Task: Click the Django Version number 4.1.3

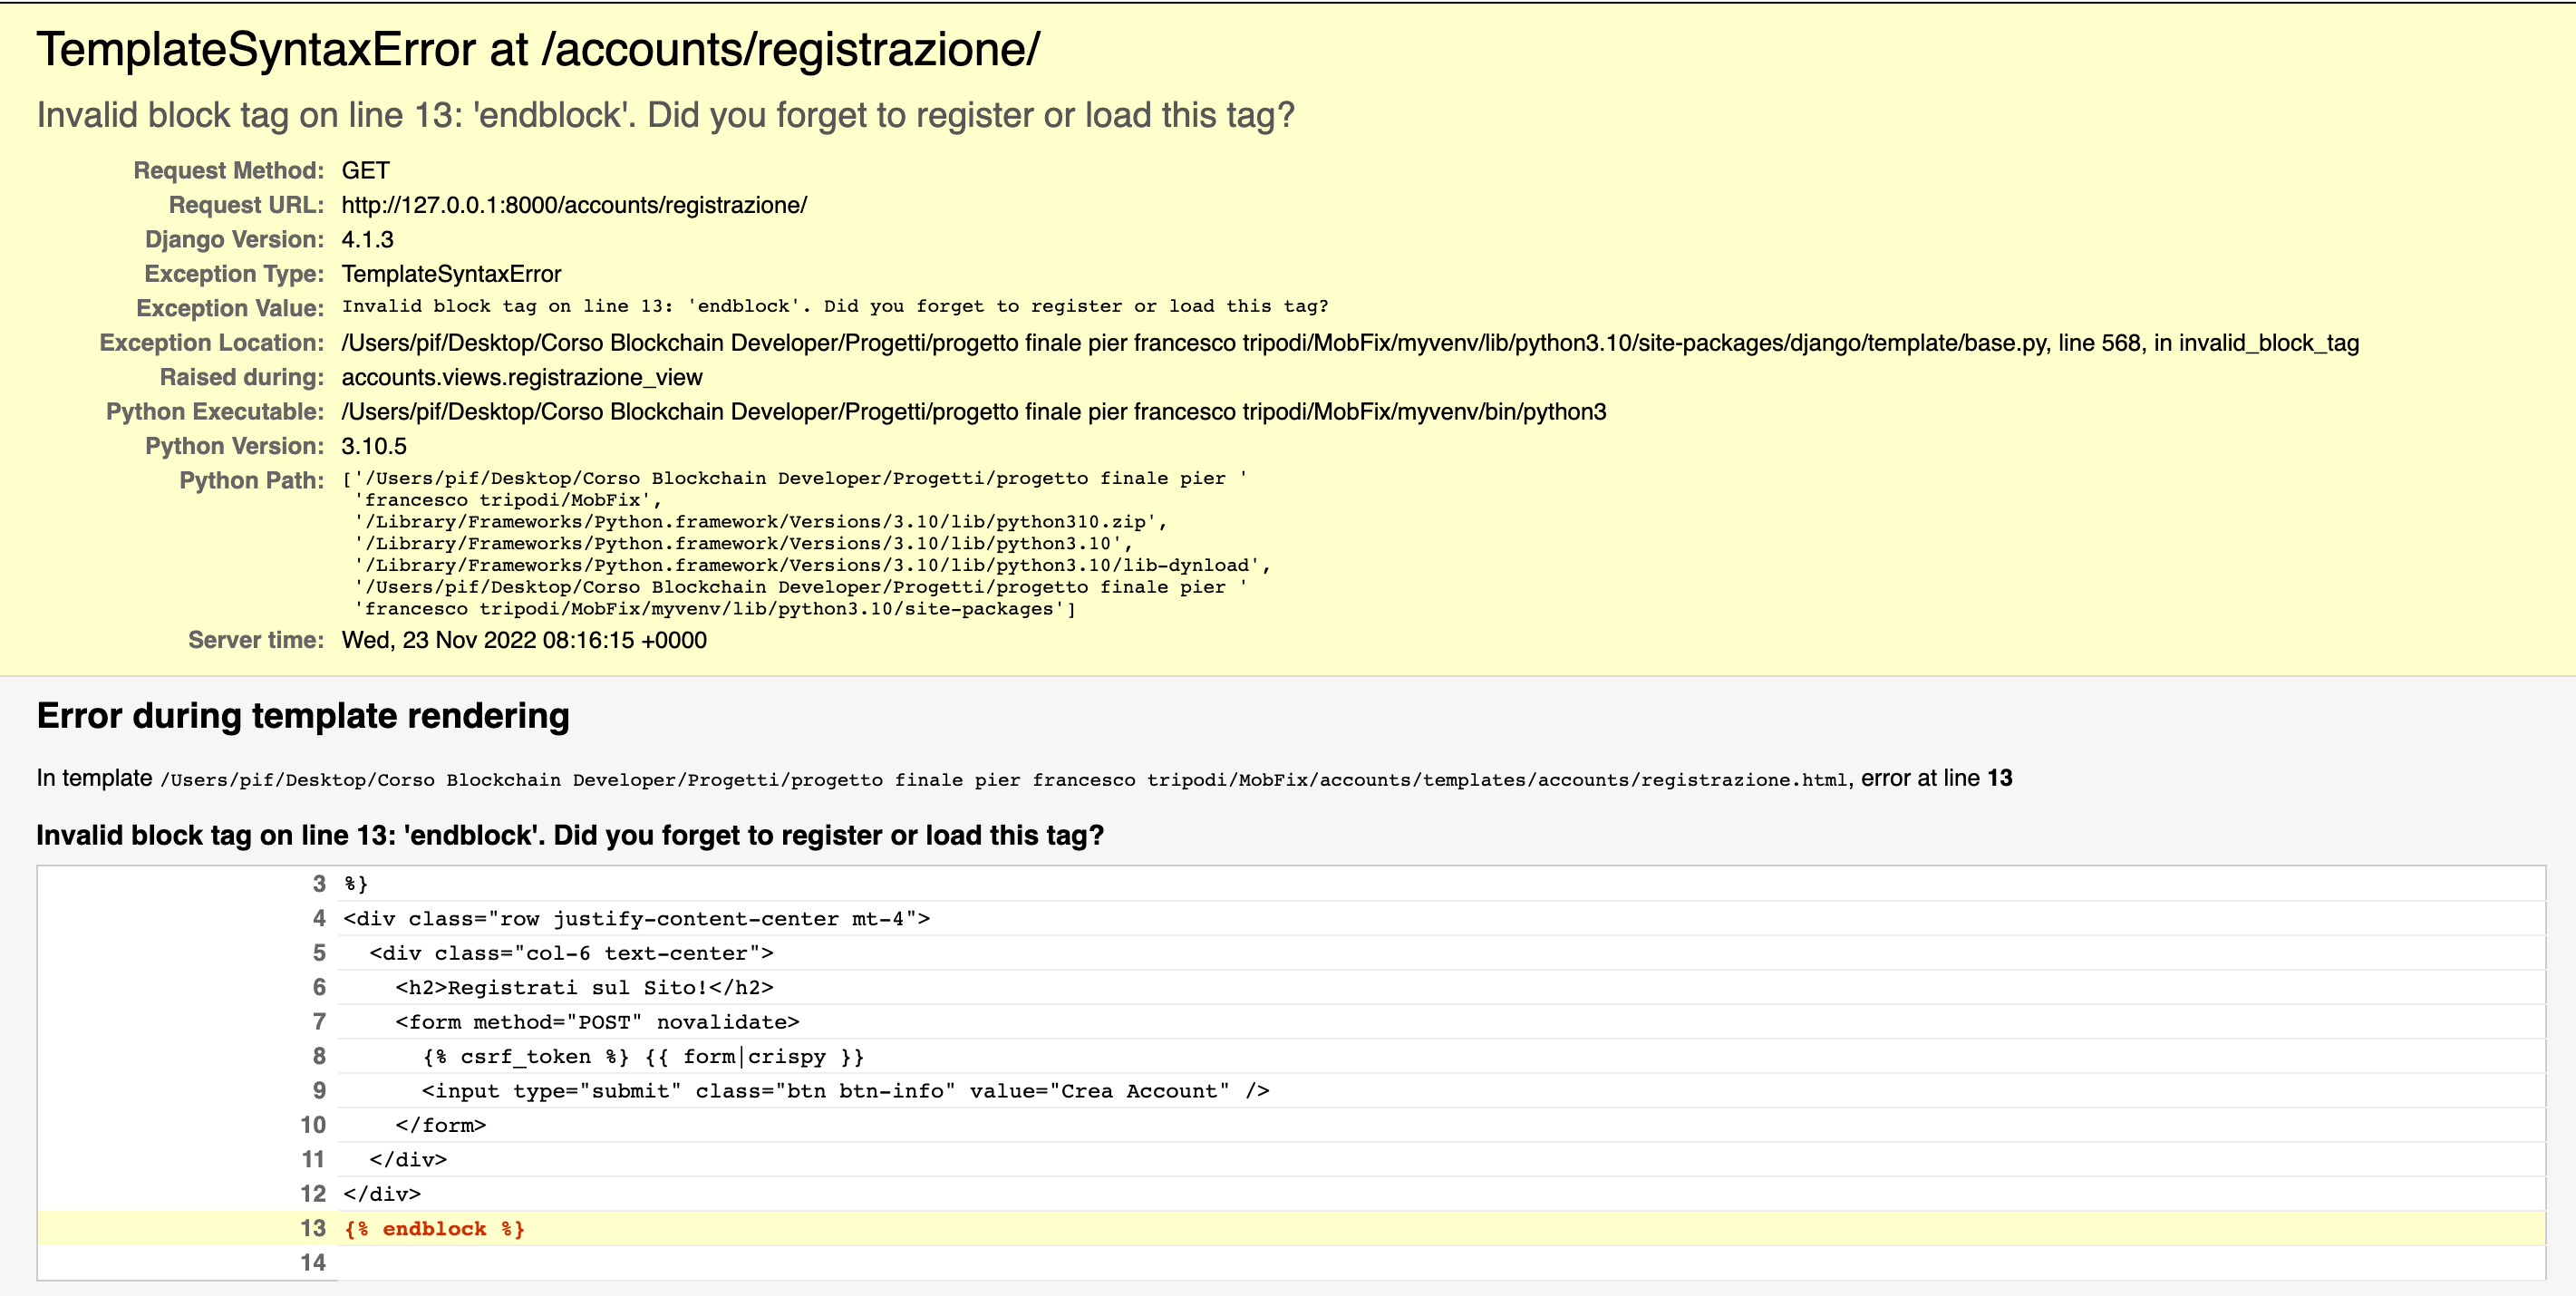Action: (367, 240)
